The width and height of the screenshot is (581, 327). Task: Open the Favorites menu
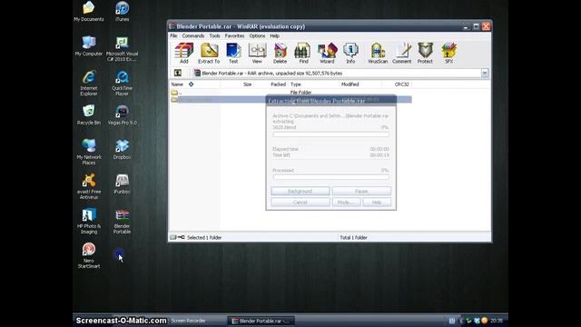(234, 36)
